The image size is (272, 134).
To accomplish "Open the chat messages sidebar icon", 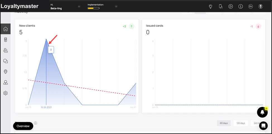I will click(5, 61).
